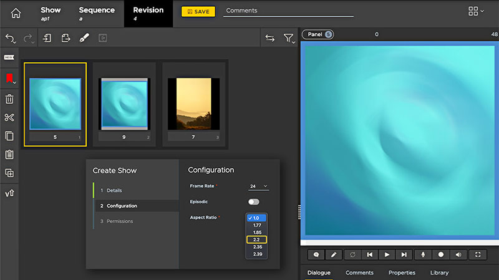Click the pencil annotate icon

334,254
